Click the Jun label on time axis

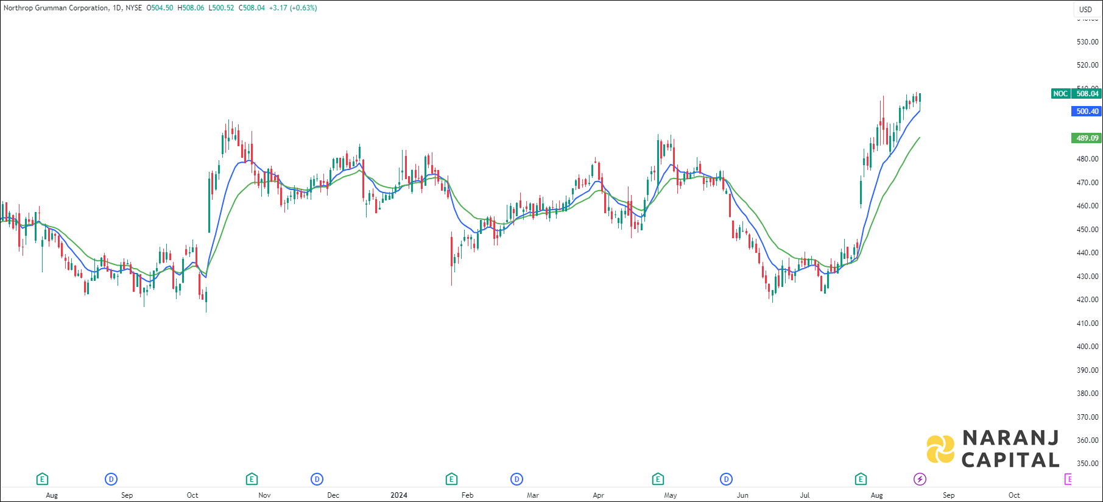[x=742, y=495]
